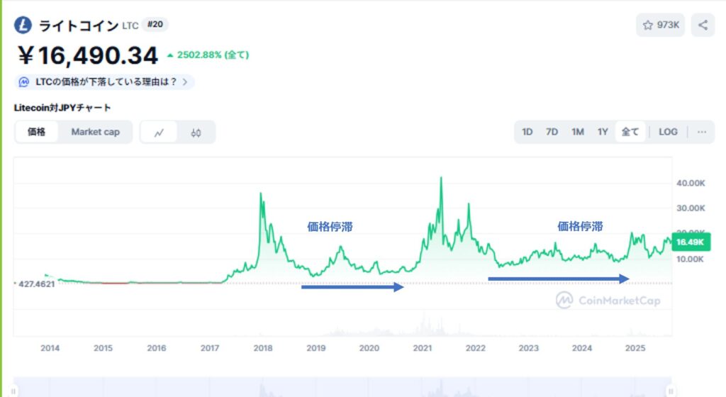Choose the 1M time range
Viewport: 726px width, 397px height.
(x=577, y=132)
